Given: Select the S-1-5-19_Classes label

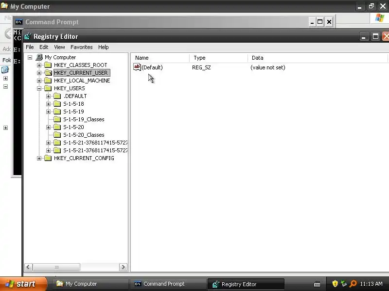Looking at the screenshot, I should click(84, 119).
